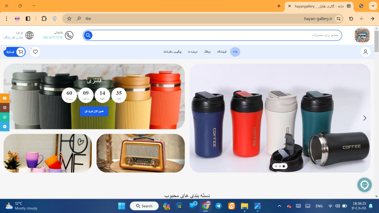Click the email envelope side icon
The height and width of the screenshot is (213, 379).
[x=5, y=98]
